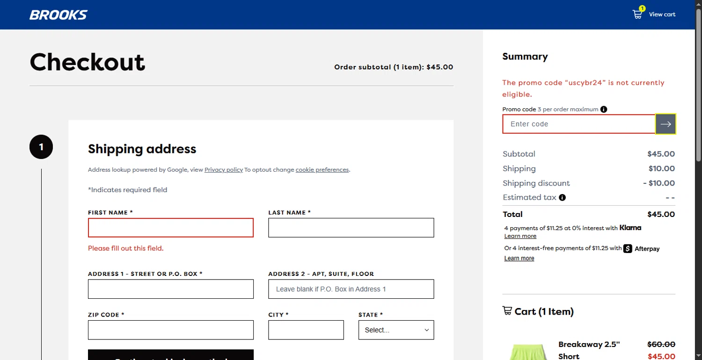
Task: Click the promo code info icon
Action: [x=604, y=109]
